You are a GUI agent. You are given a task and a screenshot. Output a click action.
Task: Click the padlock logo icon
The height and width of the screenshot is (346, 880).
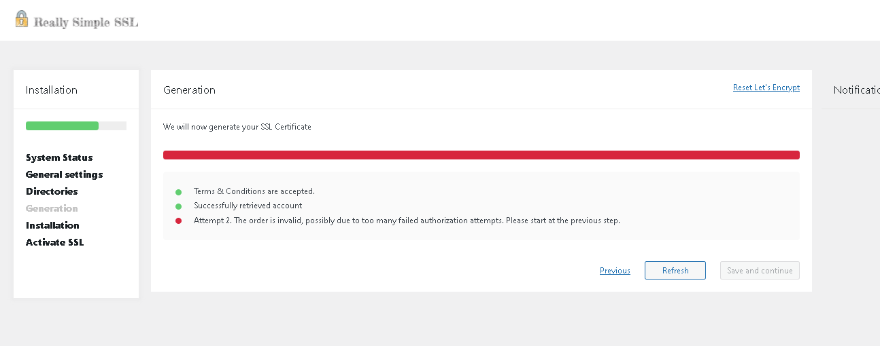pos(22,19)
